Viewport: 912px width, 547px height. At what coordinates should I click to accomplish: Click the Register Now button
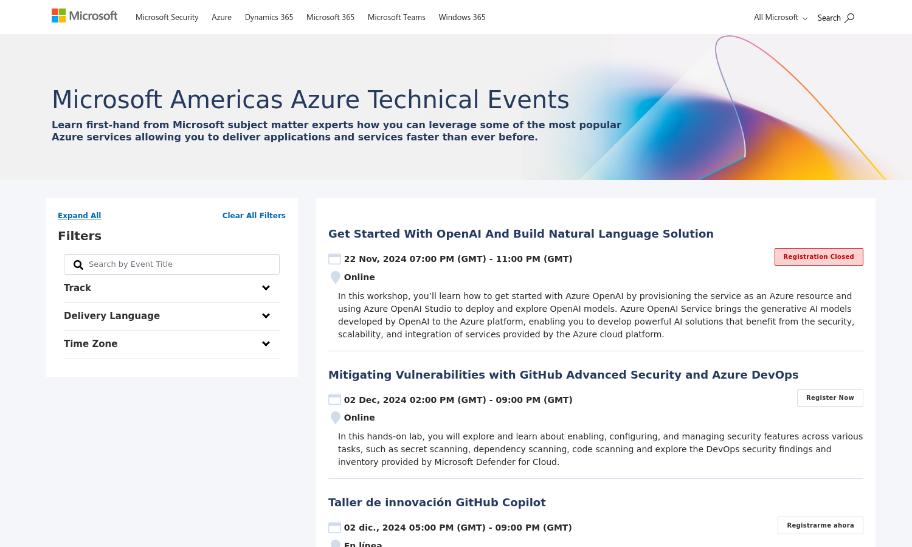click(829, 397)
